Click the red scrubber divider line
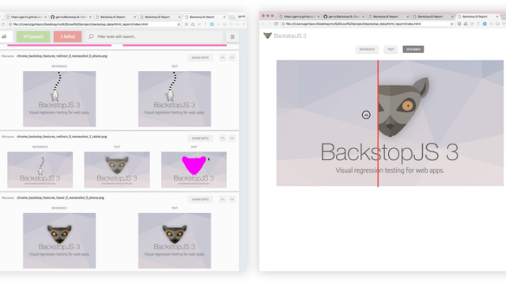This screenshot has width=506, height=284. [x=378, y=123]
